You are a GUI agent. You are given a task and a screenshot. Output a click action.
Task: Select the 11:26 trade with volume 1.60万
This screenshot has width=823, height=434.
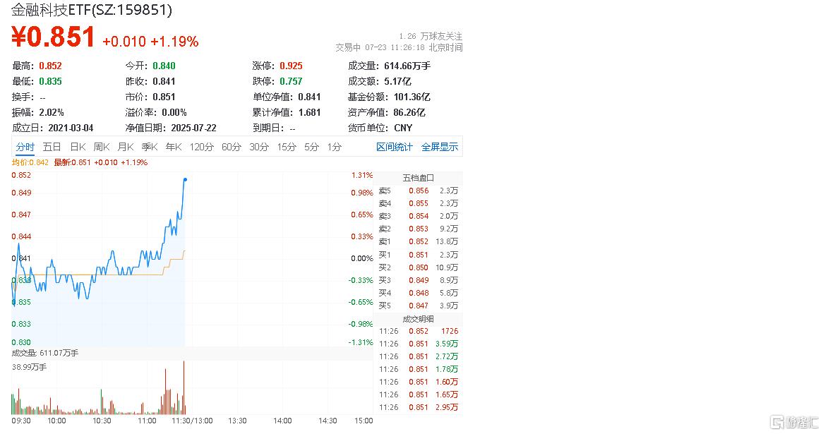coord(419,382)
